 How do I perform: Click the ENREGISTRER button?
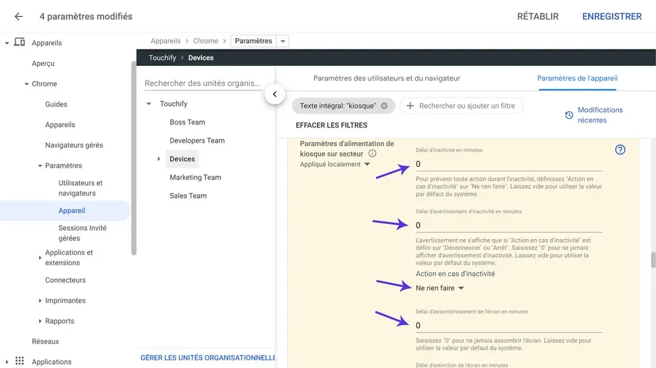point(612,16)
